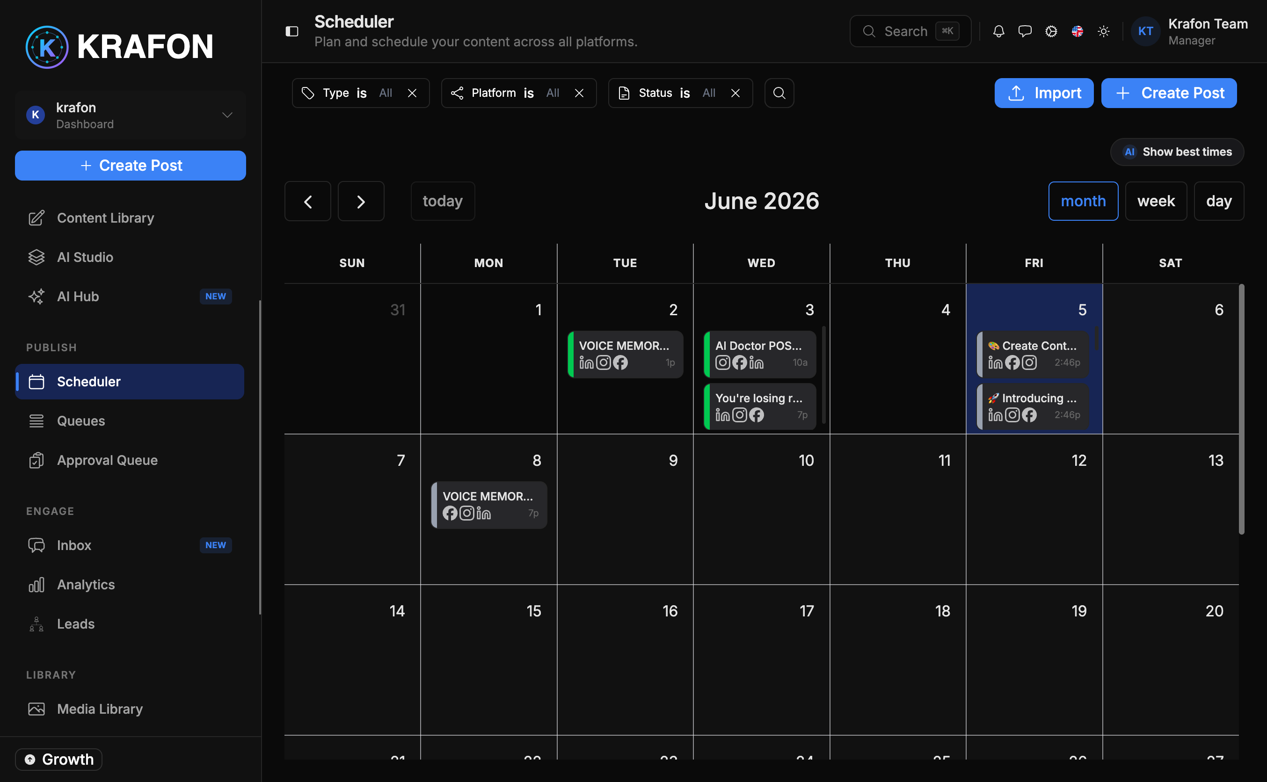
Task: Open Queues
Action: pyautogui.click(x=129, y=421)
